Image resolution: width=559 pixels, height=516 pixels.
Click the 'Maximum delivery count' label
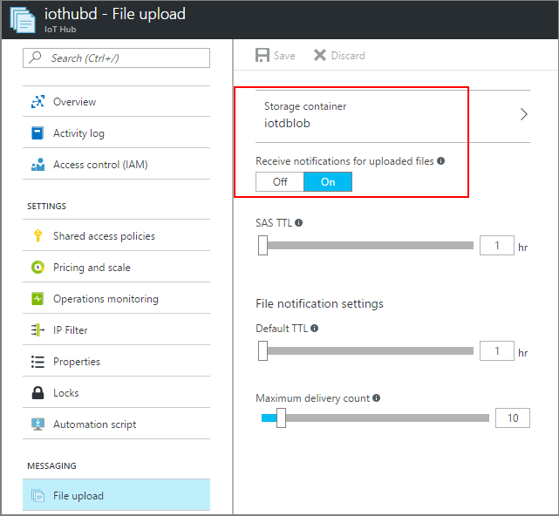coord(313,398)
